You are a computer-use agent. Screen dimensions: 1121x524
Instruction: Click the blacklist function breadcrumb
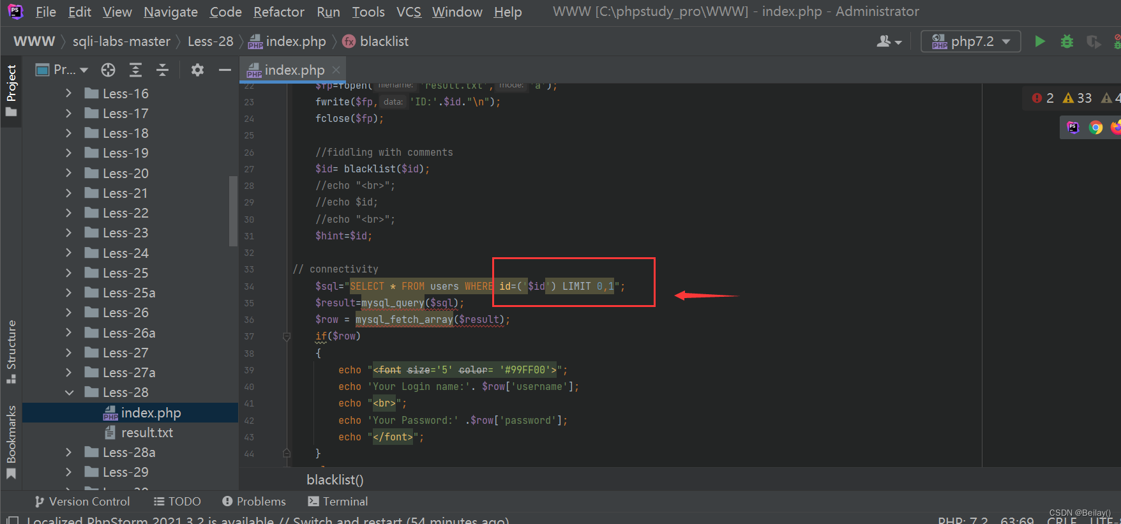click(375, 41)
